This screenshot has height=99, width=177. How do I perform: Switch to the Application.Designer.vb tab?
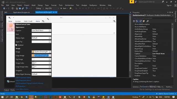(x=21, y=12)
